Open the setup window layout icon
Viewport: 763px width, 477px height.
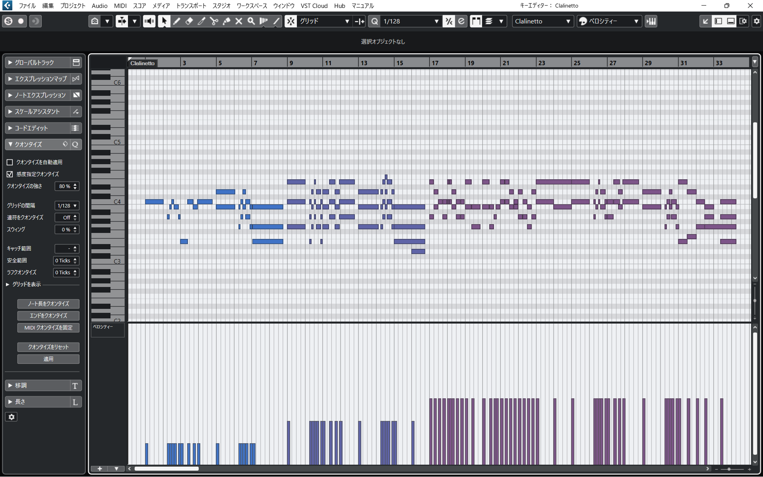(x=743, y=21)
